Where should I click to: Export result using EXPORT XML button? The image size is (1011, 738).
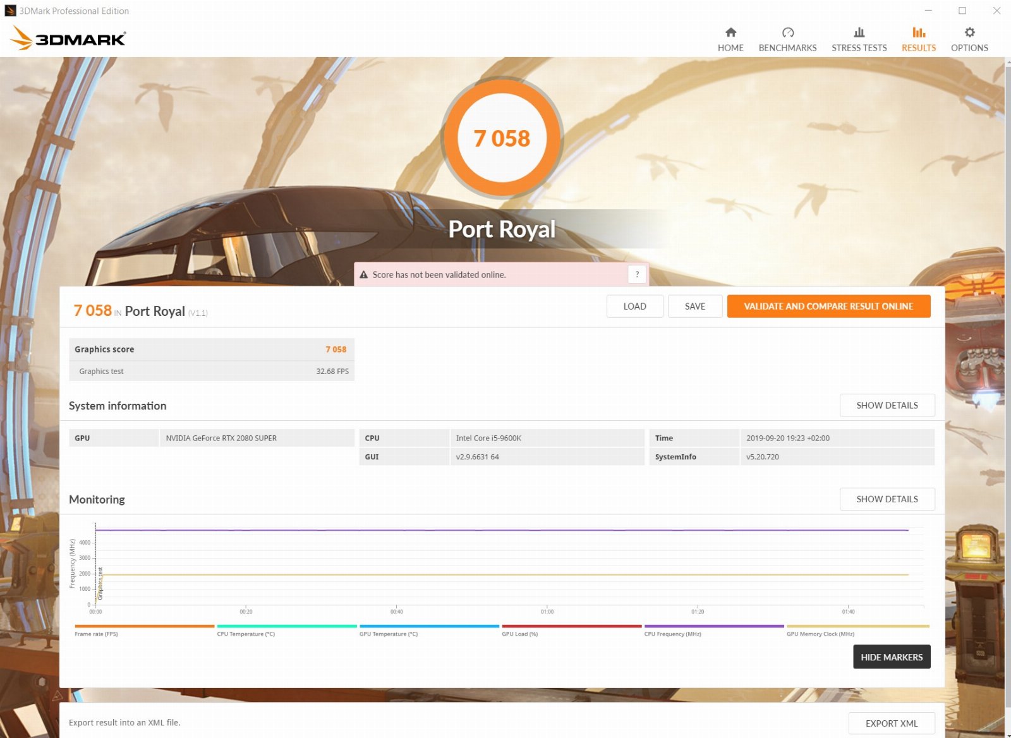pos(892,723)
